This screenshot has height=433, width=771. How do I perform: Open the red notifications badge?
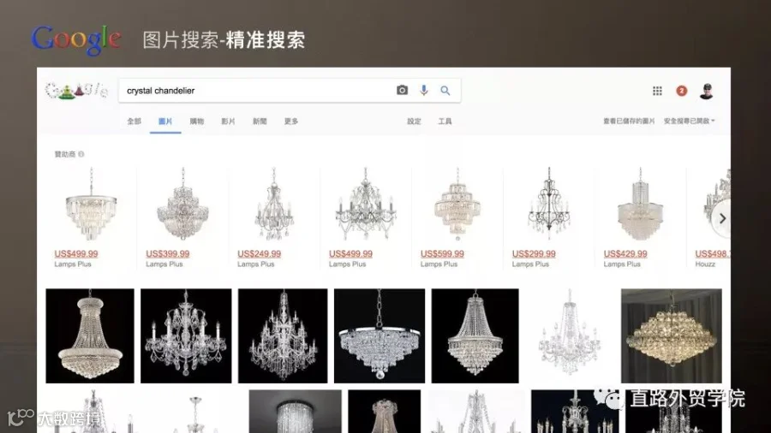pyautogui.click(x=682, y=91)
